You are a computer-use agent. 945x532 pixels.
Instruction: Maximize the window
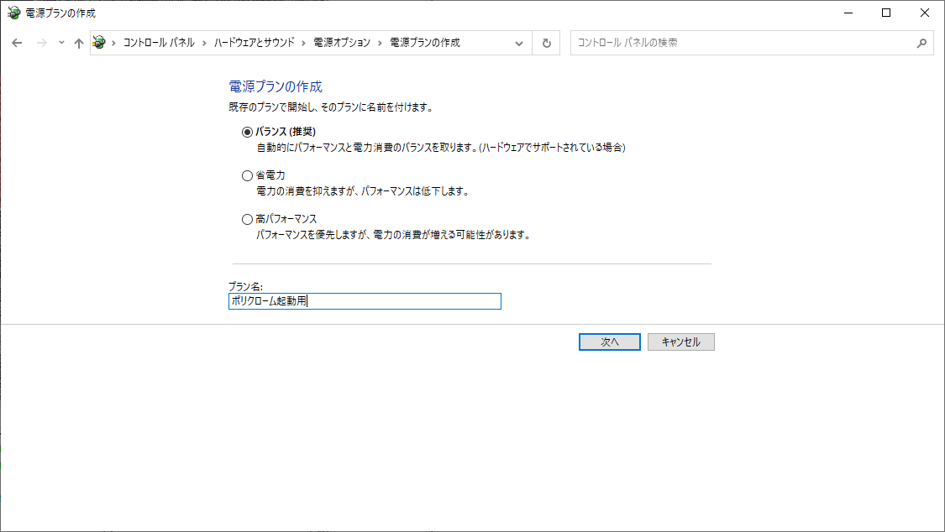[x=886, y=13]
